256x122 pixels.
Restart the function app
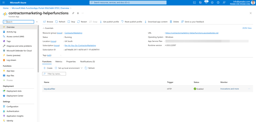click(82, 22)
